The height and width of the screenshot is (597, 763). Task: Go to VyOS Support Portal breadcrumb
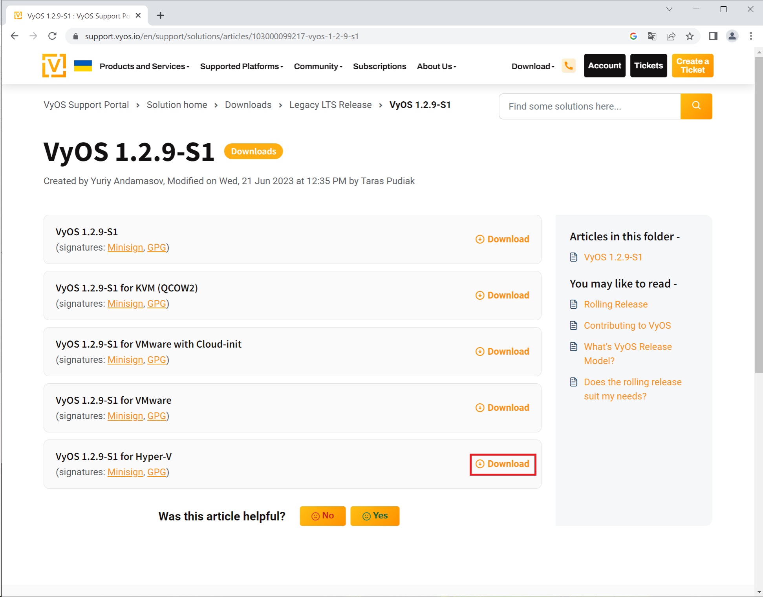(86, 105)
